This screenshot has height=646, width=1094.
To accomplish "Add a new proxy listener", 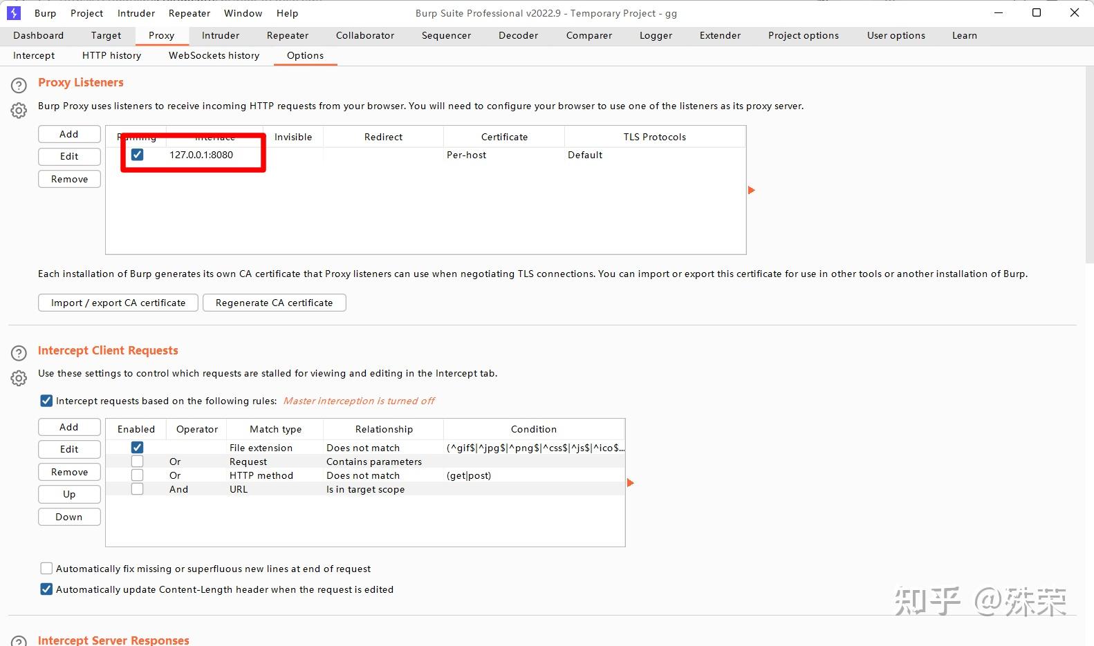I will (x=69, y=134).
